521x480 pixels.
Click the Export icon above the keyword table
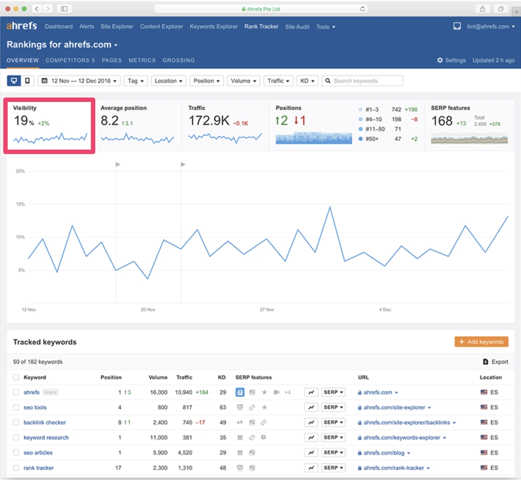click(485, 361)
